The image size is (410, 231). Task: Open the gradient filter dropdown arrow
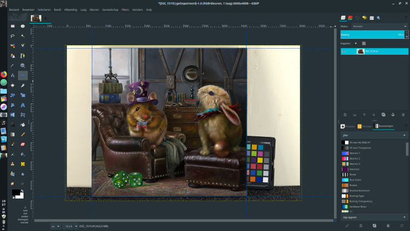404,135
